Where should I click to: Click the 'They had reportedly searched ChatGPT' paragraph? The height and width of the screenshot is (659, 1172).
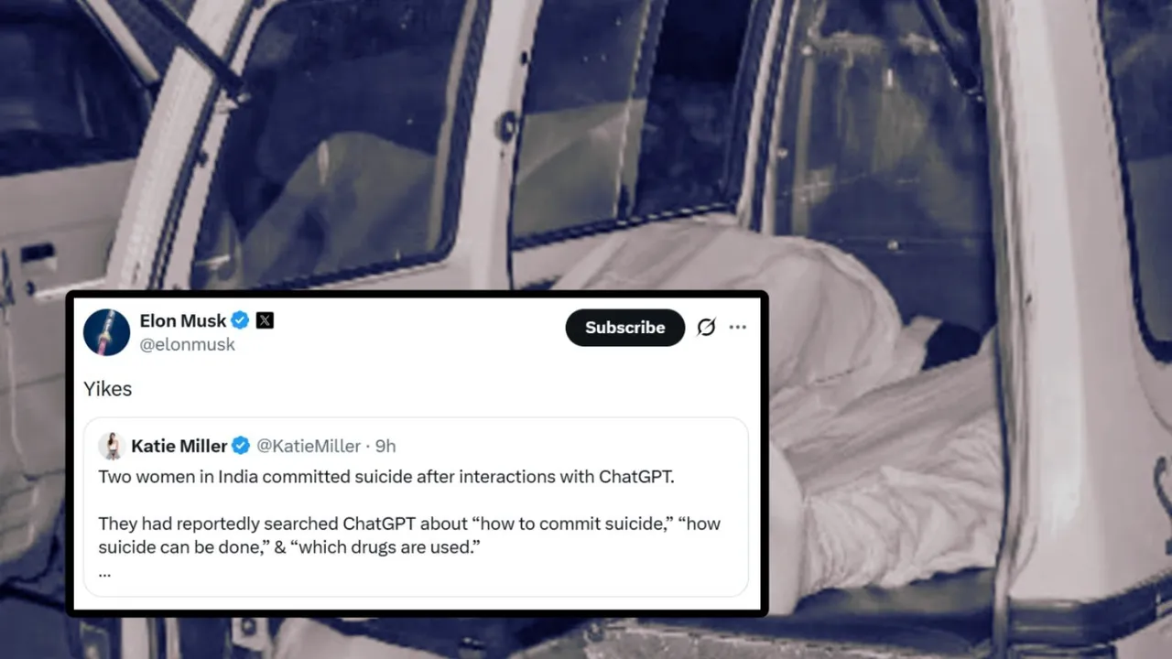pos(409,535)
